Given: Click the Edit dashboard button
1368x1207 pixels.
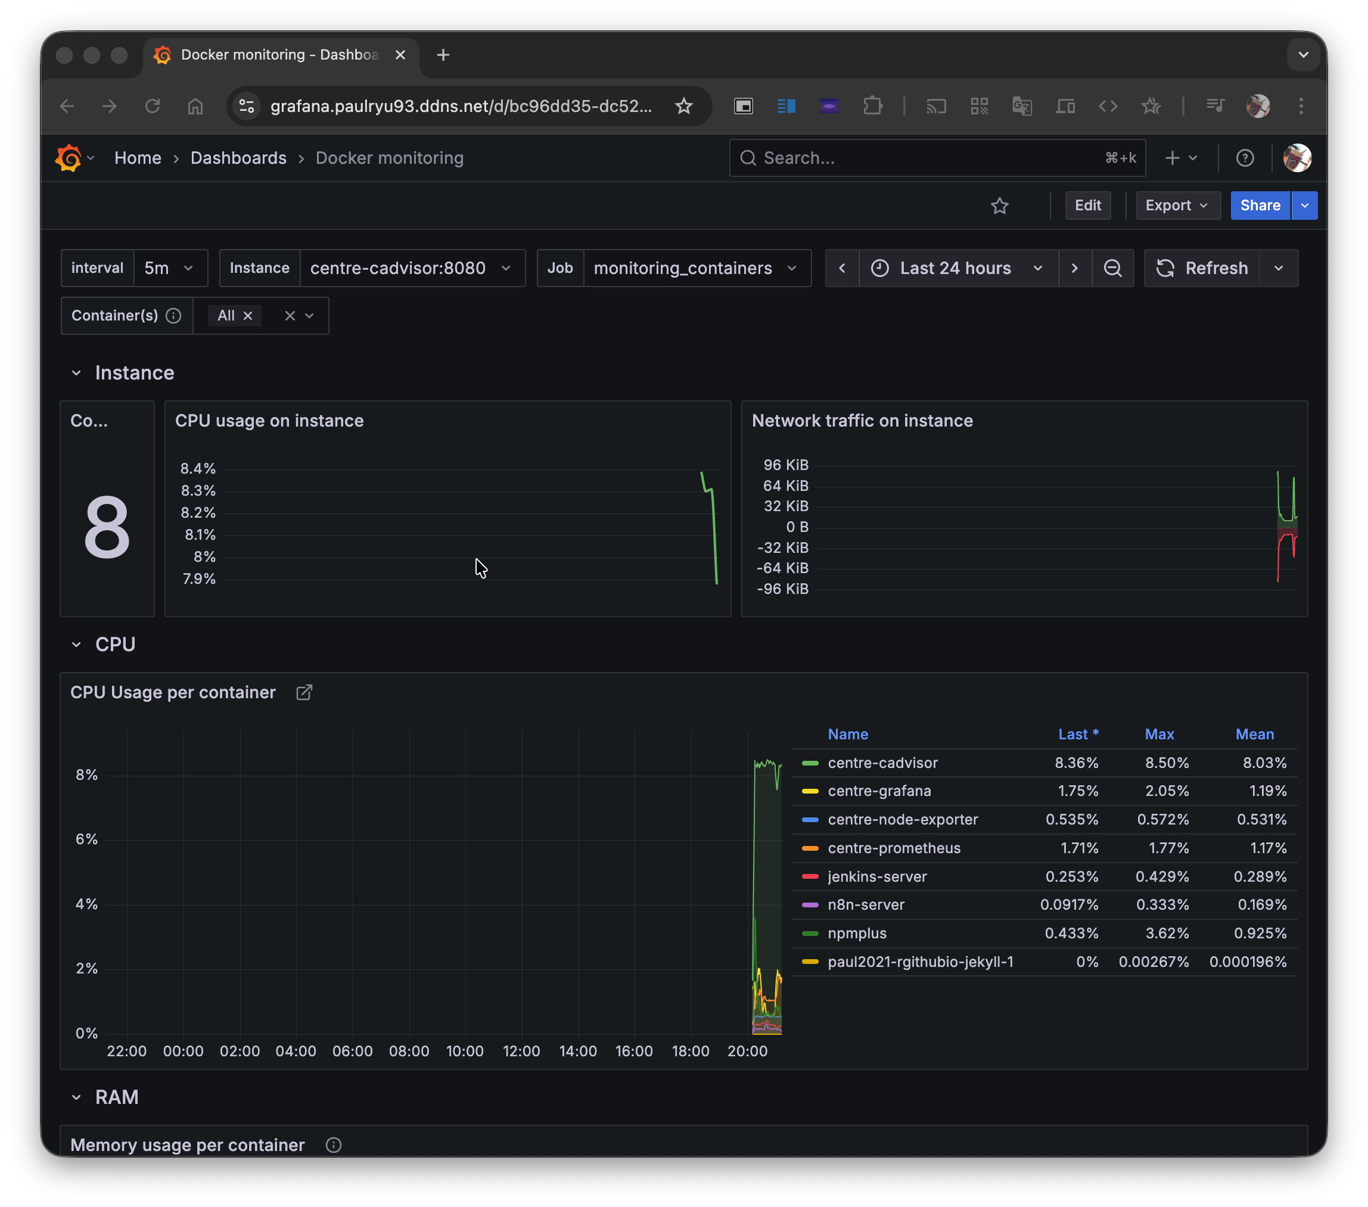Looking at the screenshot, I should pos(1087,206).
